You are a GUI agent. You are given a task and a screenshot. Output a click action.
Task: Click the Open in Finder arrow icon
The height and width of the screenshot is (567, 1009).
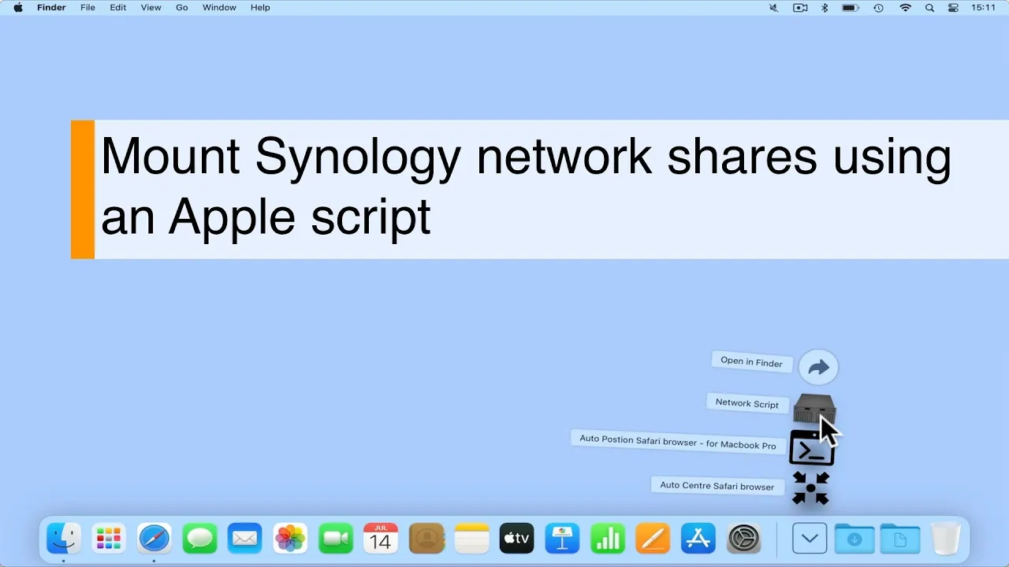818,367
